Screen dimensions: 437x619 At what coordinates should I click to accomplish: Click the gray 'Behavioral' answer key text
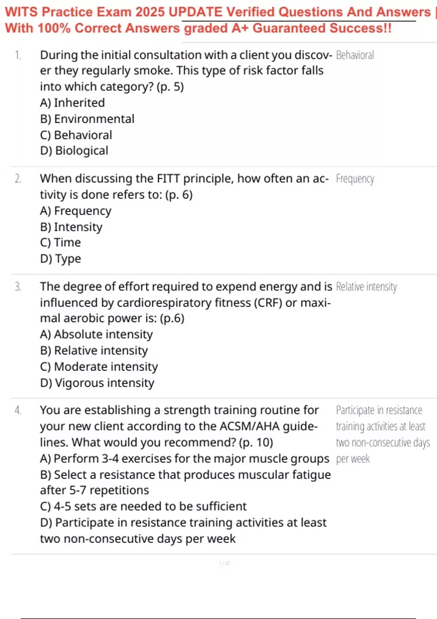tap(355, 55)
